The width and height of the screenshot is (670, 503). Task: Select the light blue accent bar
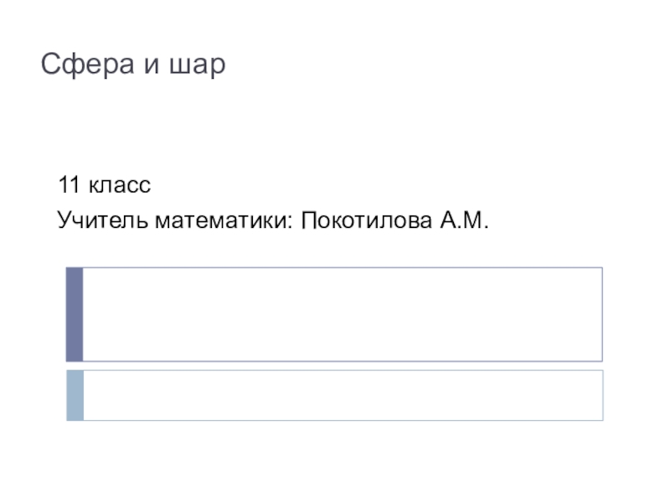tap(75, 395)
